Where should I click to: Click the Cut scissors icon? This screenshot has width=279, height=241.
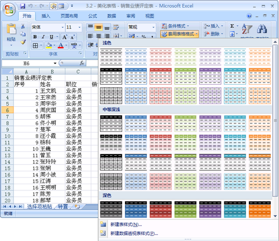click(x=23, y=26)
